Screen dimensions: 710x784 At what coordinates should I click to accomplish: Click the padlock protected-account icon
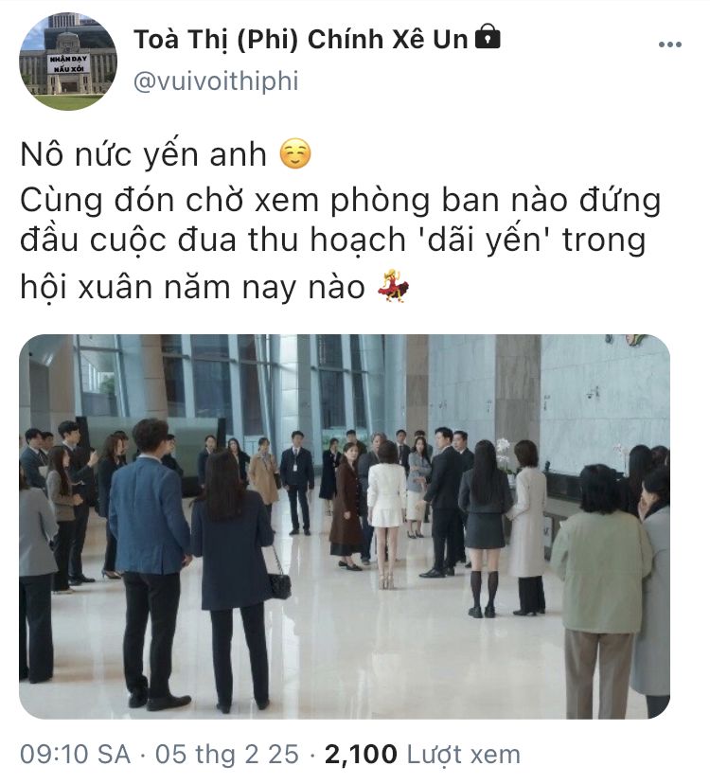point(487,37)
